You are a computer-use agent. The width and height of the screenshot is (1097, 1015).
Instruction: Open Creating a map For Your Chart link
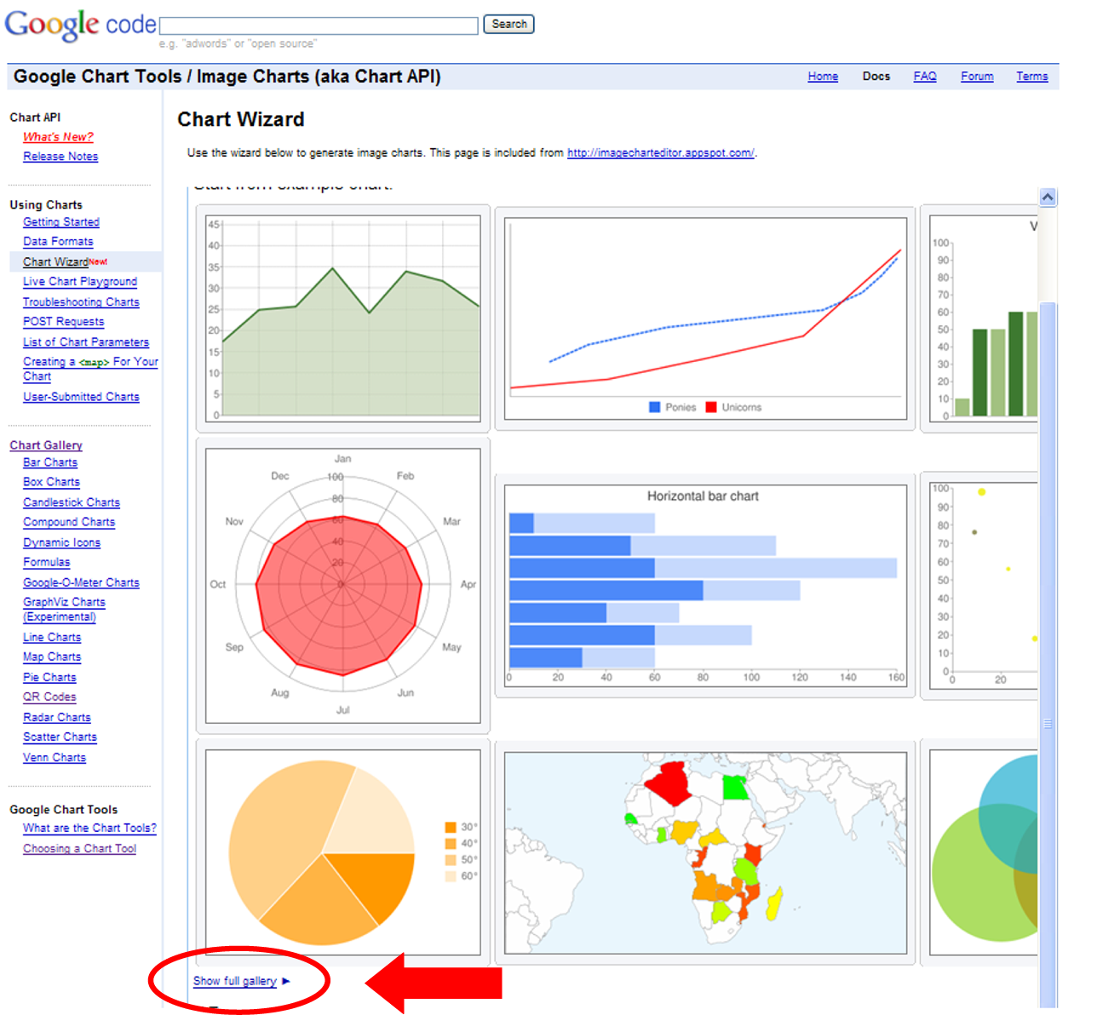coord(90,369)
